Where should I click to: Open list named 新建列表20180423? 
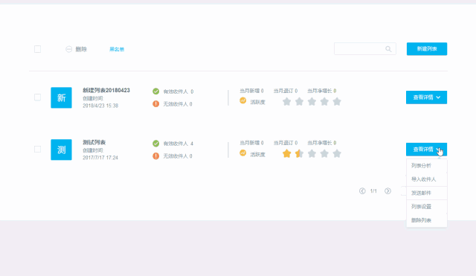click(x=106, y=90)
